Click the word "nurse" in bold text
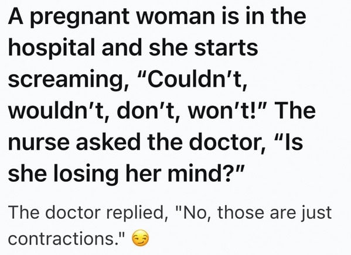This screenshot has height=255, width=351. point(39,143)
